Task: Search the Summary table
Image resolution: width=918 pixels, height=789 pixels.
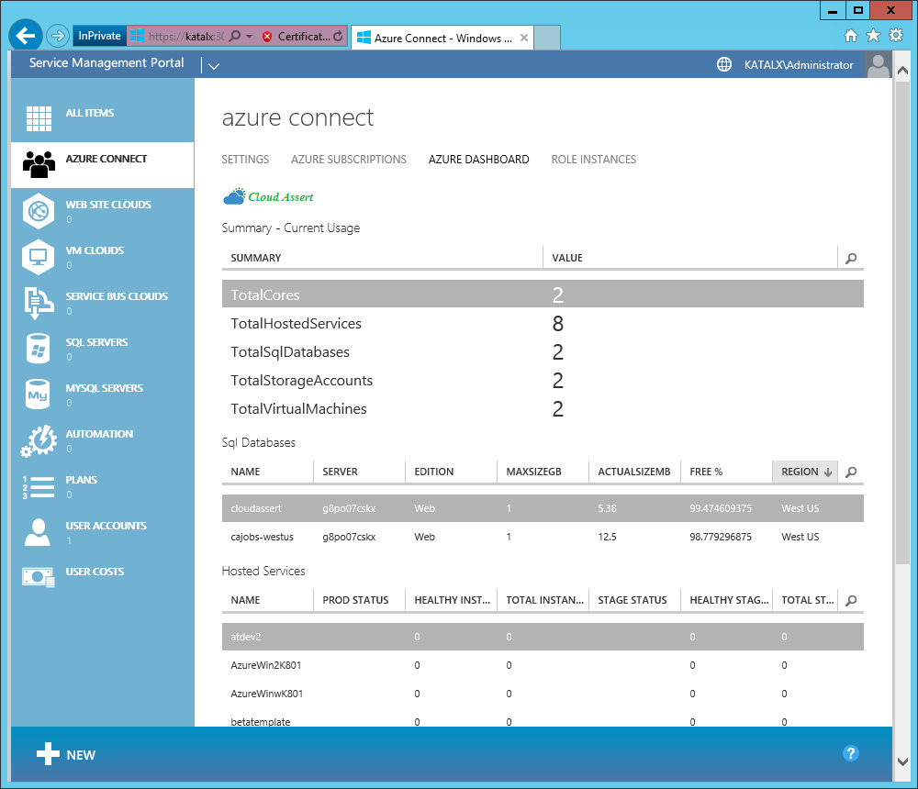Action: point(851,258)
